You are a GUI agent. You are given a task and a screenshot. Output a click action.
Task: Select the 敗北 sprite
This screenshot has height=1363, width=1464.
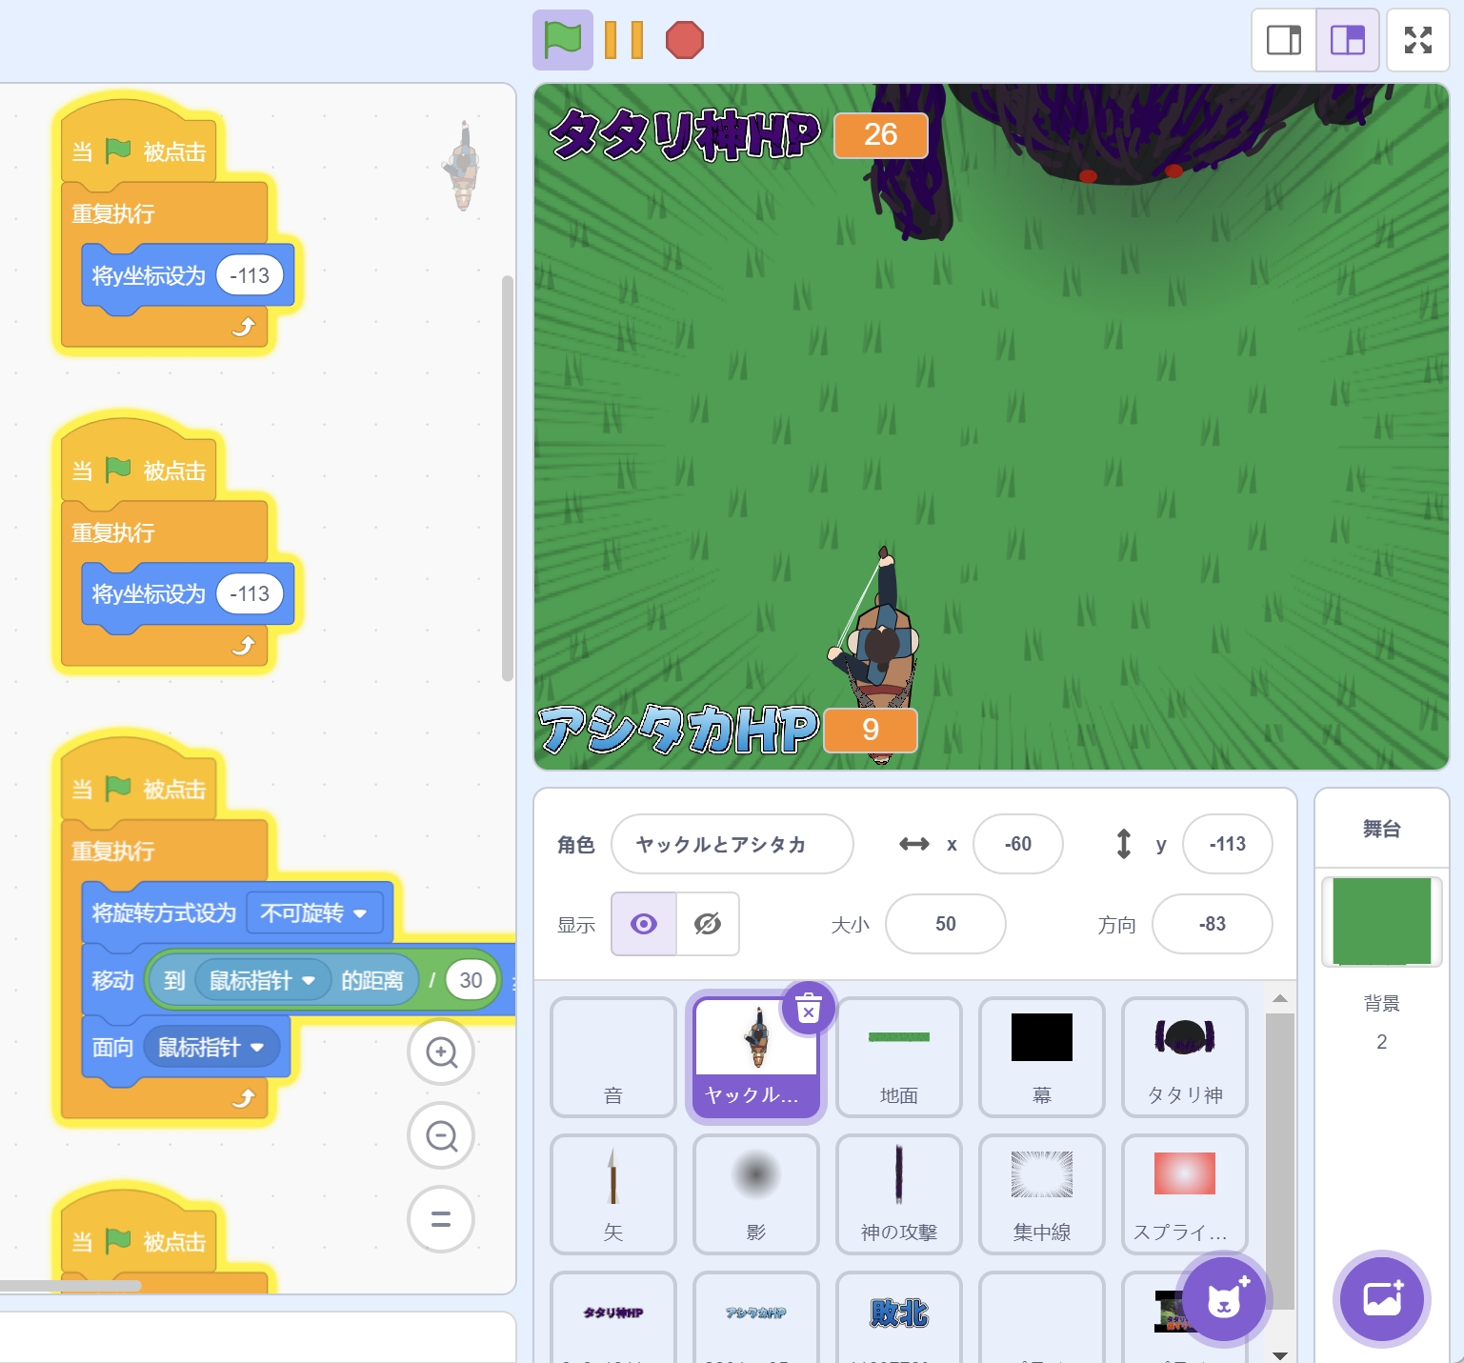899,1318
